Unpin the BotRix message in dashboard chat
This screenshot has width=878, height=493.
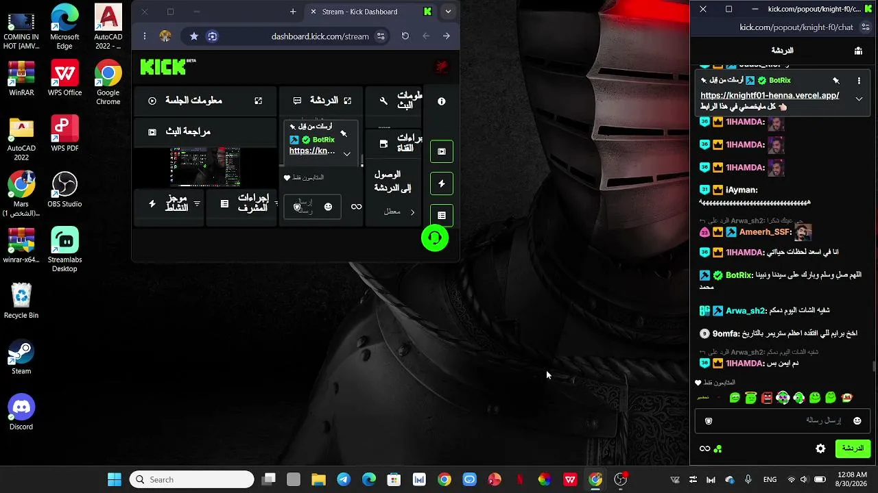click(344, 134)
